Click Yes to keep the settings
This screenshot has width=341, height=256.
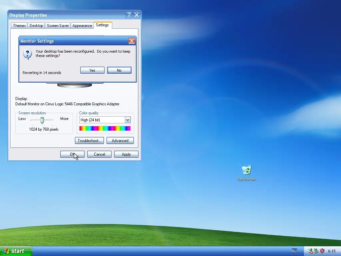(x=92, y=70)
